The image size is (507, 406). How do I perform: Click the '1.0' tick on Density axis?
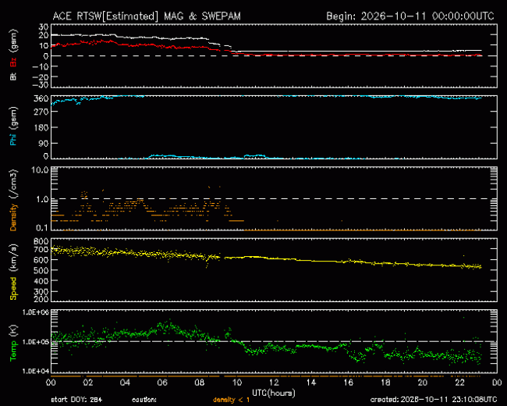point(42,199)
